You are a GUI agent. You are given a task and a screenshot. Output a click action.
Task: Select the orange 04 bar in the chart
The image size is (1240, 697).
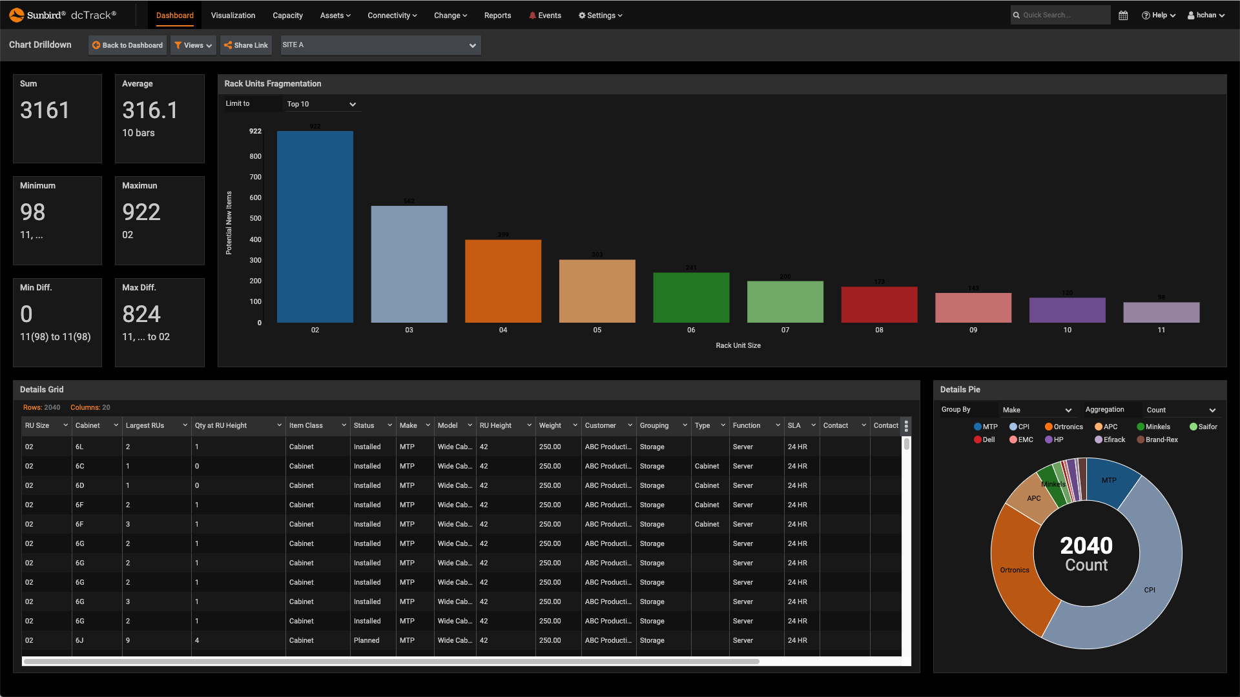(503, 280)
